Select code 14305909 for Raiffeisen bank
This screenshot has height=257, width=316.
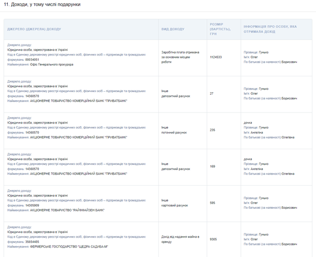32,206
